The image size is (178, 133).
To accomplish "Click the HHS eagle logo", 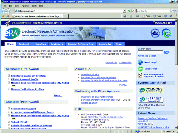I will [8, 23].
